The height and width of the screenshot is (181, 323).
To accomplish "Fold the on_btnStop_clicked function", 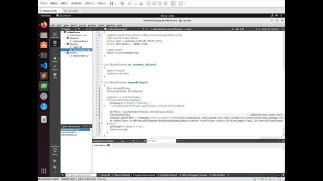I will (x=101, y=65).
